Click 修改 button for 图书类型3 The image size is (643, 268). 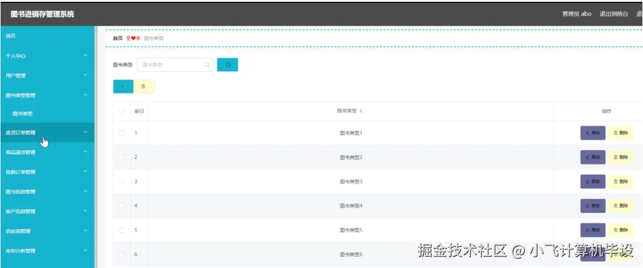click(593, 181)
